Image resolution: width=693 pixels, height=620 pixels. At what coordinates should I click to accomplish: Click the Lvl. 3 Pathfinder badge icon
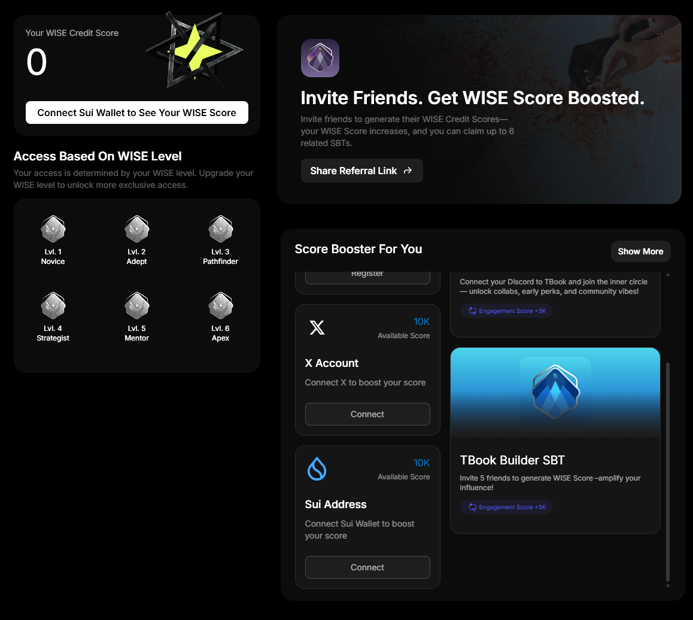click(x=220, y=229)
